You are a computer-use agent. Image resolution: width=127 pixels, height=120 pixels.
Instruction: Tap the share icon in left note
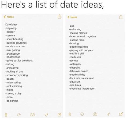(x=59, y=16)
